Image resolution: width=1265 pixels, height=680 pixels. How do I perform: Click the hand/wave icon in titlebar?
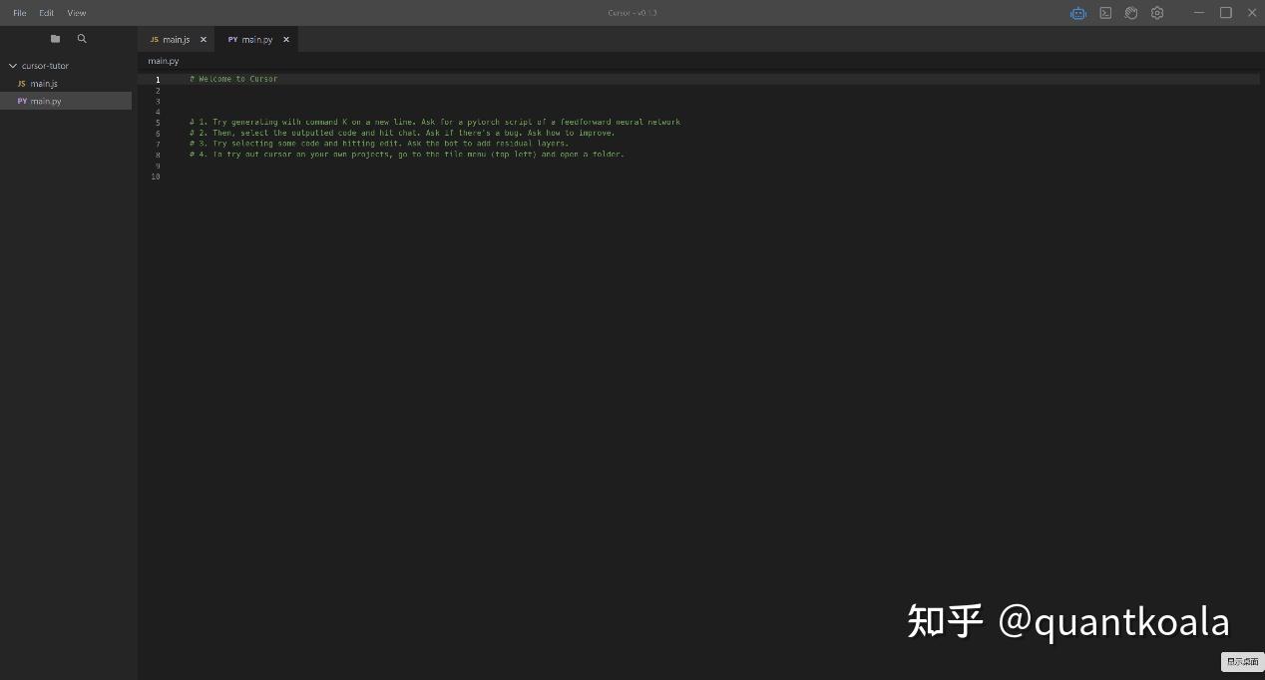pos(1130,12)
